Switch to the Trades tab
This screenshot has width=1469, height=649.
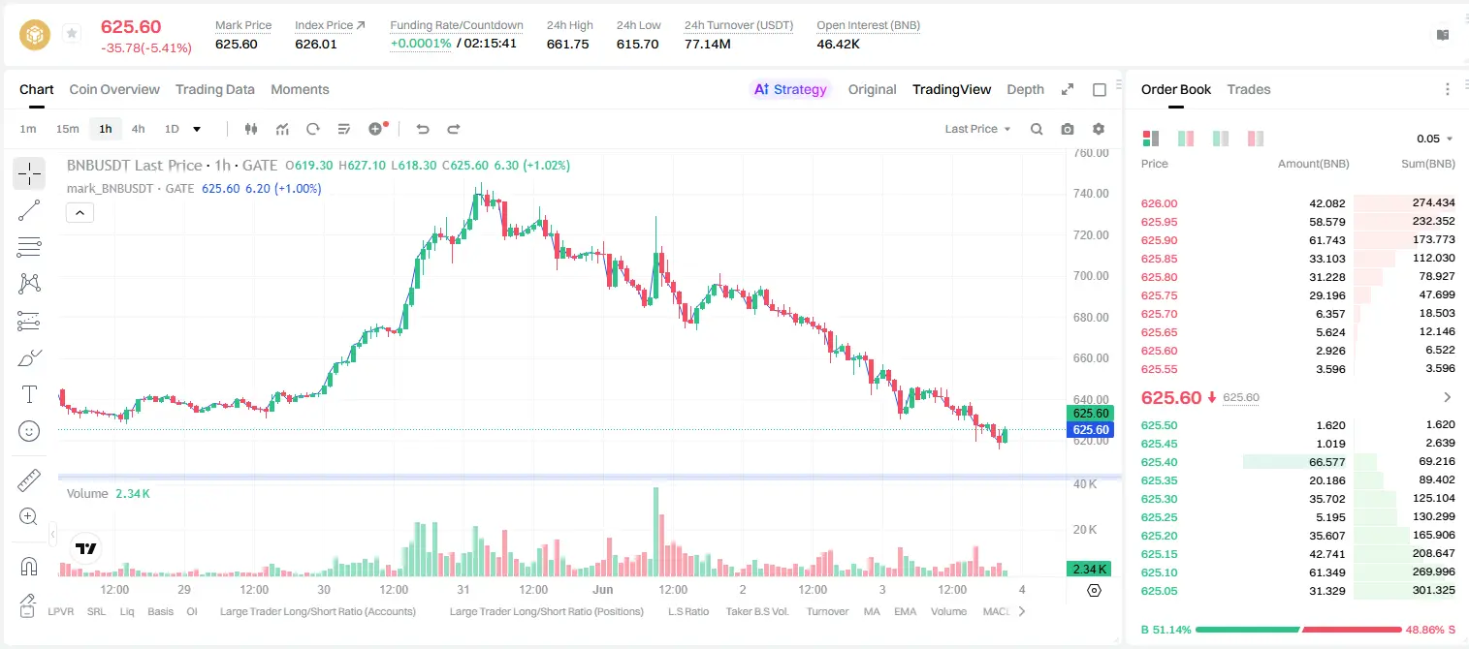pos(1248,89)
